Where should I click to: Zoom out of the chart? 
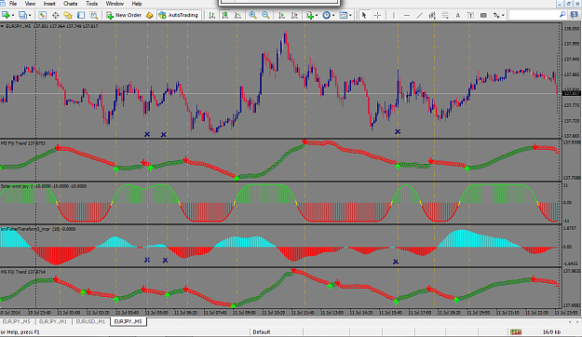[265, 15]
